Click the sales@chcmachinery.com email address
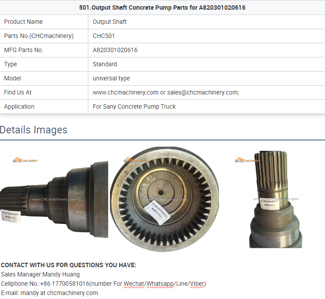This screenshot has width=325, height=299. (203, 92)
